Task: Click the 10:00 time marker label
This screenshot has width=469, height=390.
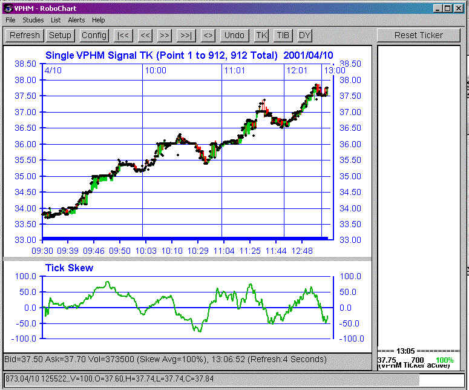Action: (x=156, y=70)
